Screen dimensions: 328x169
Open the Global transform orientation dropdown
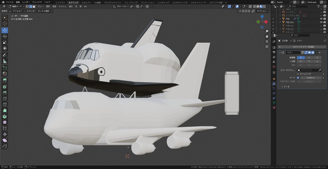click(121, 7)
